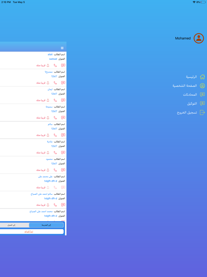Screen dimensions: 207x277
Task: Call student سالم
Action: tap(55, 135)
